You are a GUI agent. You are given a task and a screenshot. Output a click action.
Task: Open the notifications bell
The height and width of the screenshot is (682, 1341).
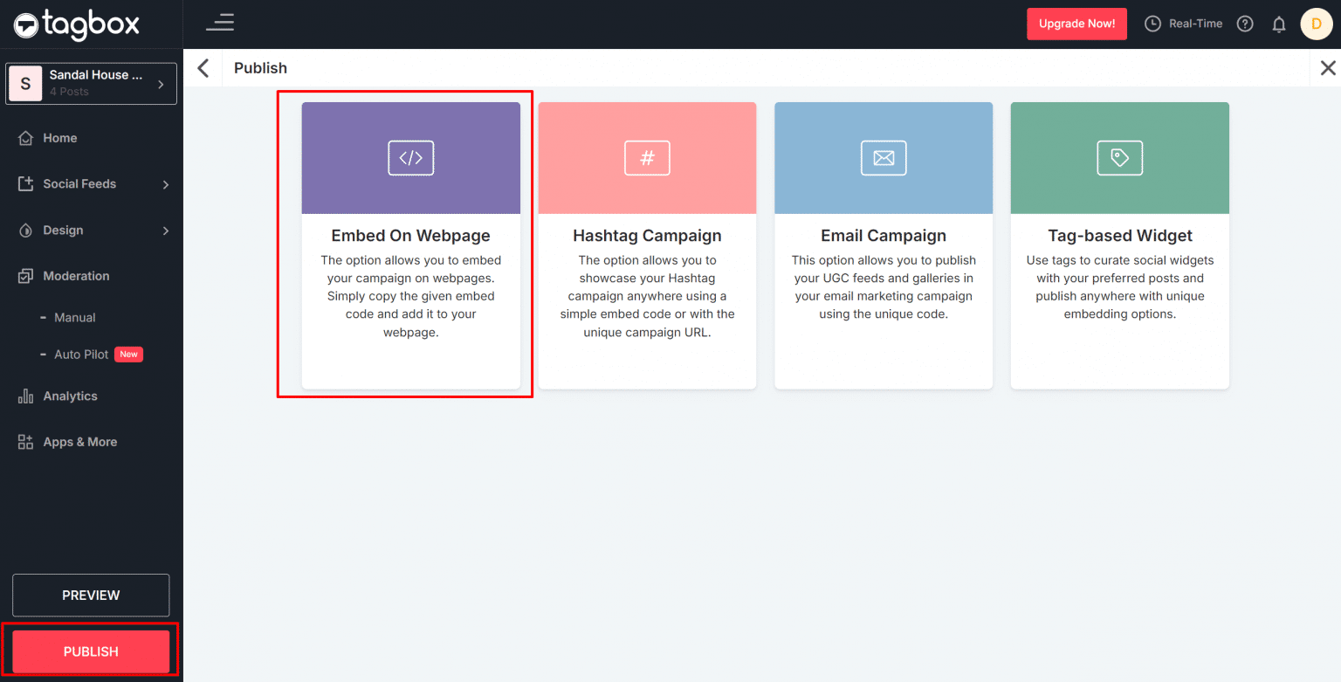click(x=1278, y=24)
